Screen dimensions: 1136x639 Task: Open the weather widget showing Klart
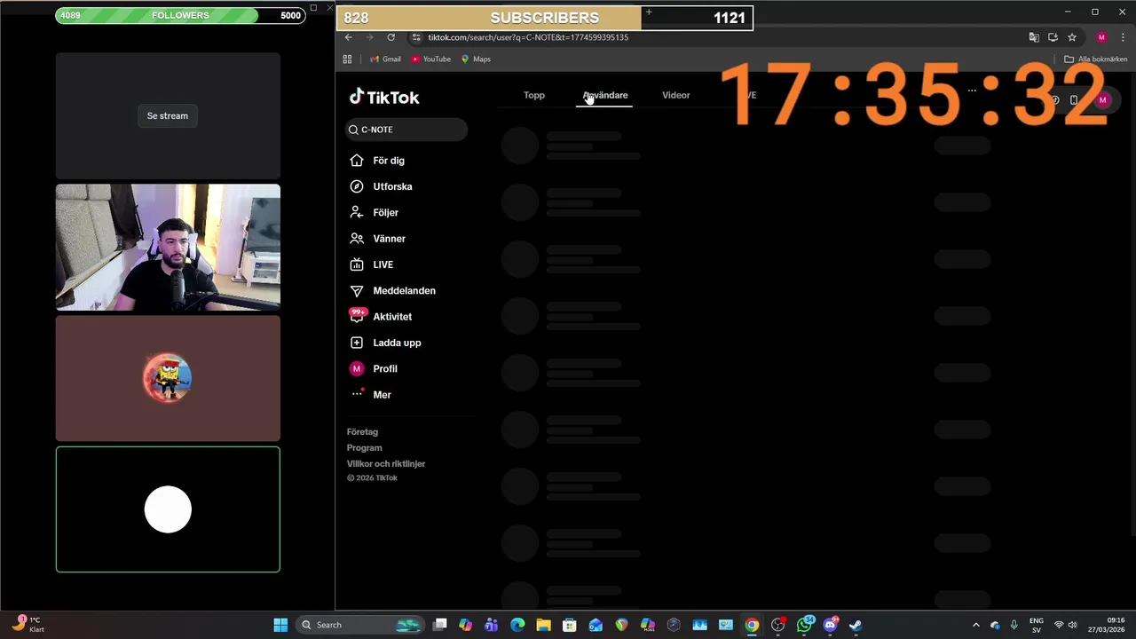pyautogui.click(x=28, y=625)
